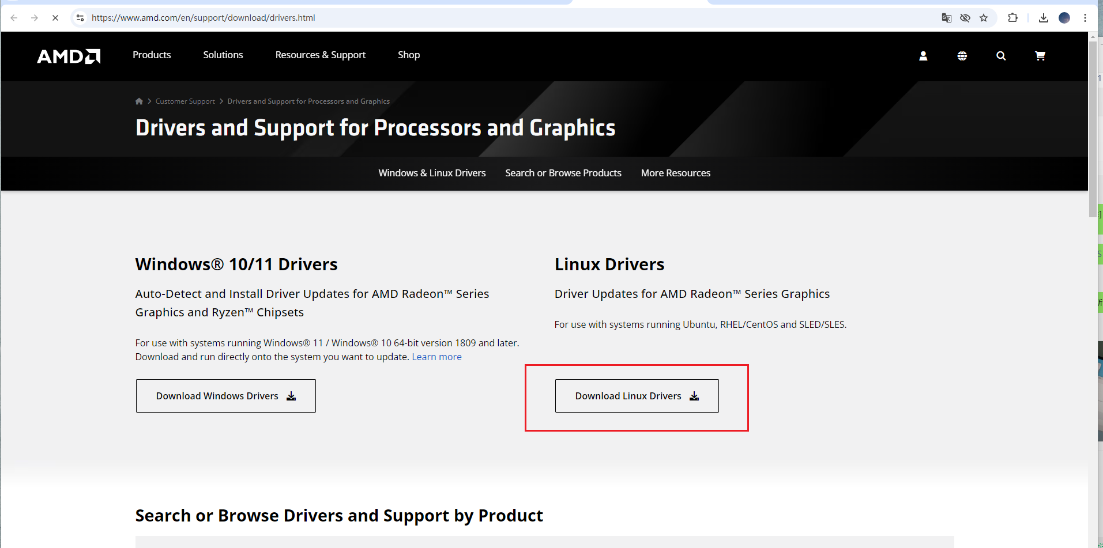Click the page vertical scrollbar thumb
The width and height of the screenshot is (1103, 548).
coord(1093,130)
